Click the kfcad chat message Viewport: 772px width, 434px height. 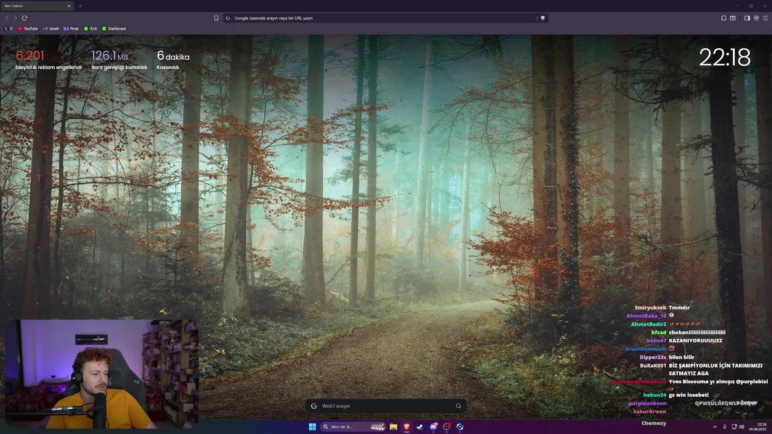[x=697, y=332]
